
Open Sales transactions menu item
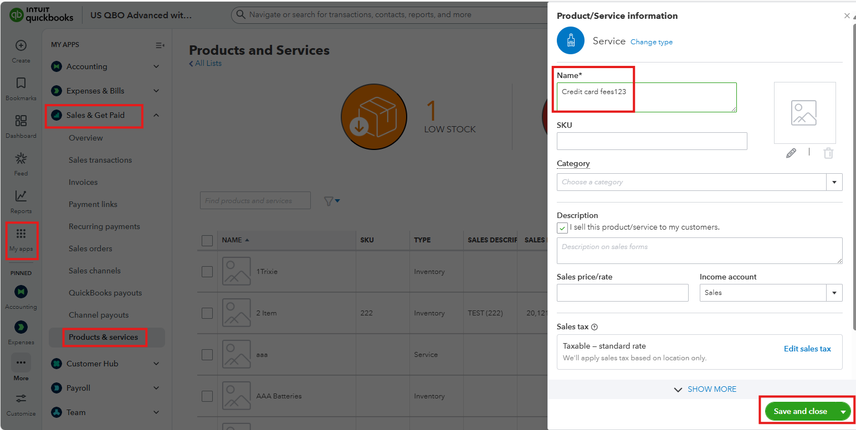[x=100, y=160]
